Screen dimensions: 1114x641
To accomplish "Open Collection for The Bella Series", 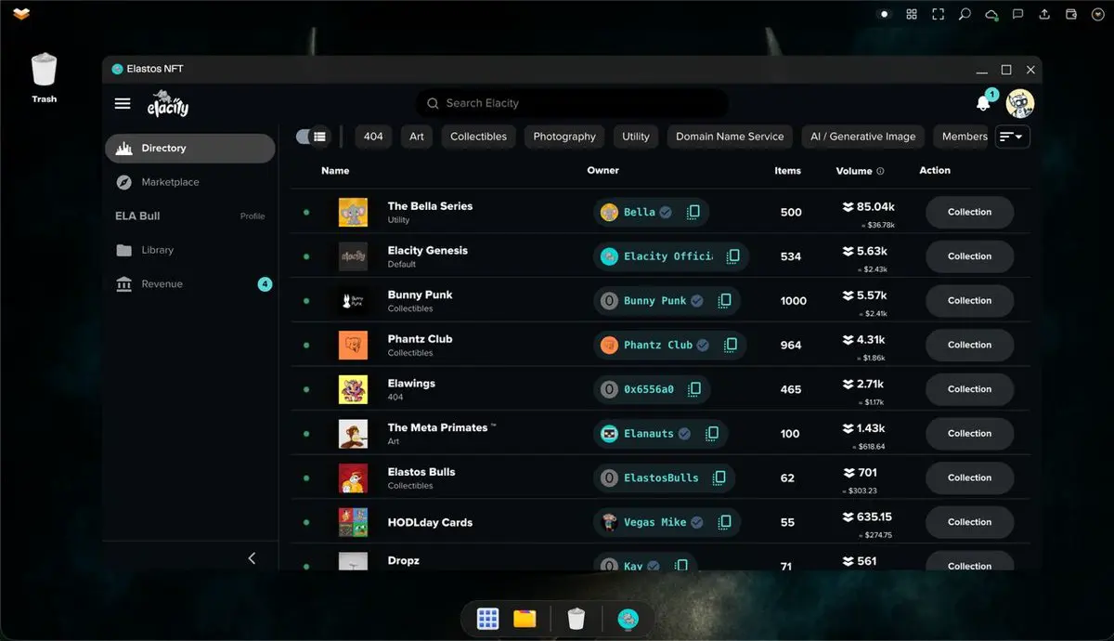I will 970,212.
